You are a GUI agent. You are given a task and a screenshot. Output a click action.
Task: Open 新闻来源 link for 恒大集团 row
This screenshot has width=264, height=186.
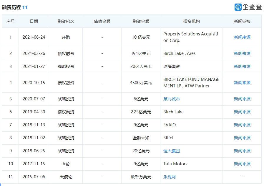pyautogui.click(x=242, y=151)
